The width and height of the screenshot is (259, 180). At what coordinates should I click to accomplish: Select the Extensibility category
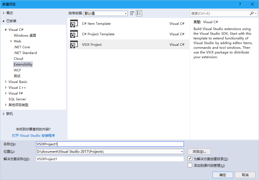(x=23, y=64)
